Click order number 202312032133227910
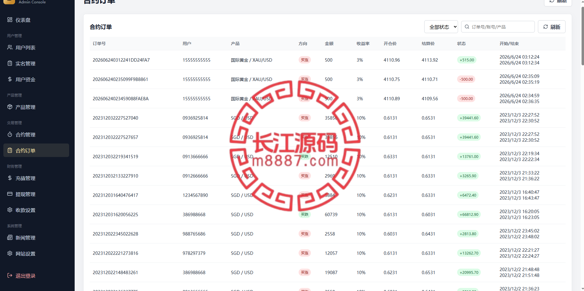The image size is (584, 291). coord(116,176)
